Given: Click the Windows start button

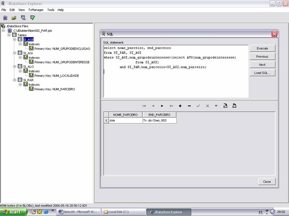Looking at the screenshot, I should point(14,212).
